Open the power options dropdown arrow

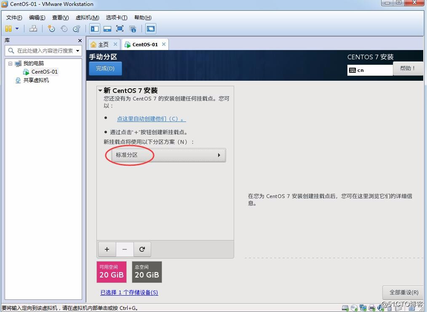[x=17, y=29]
